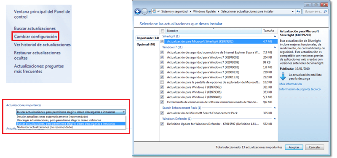
Task: Collapse the 'Windows 7 (11)' group
Action: click(275, 47)
